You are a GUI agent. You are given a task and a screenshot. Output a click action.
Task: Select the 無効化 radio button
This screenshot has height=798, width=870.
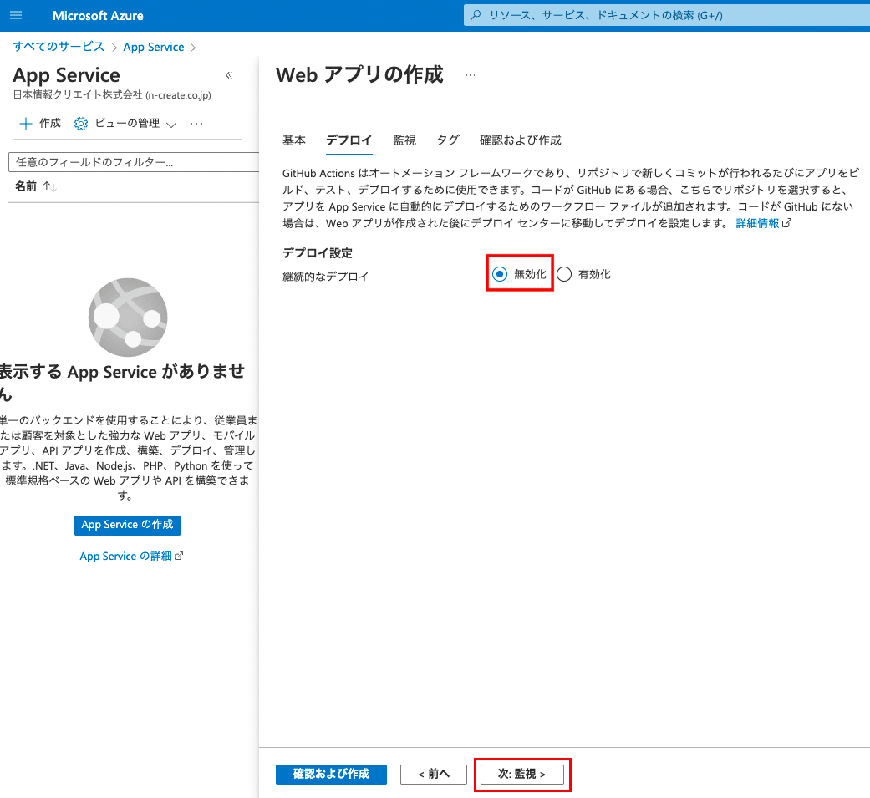[x=500, y=274]
